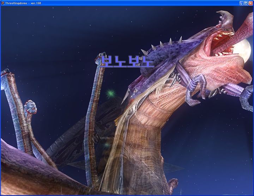
Task: Click the ThreeKingdoms - ver.168 title text
Action: coord(23,3)
